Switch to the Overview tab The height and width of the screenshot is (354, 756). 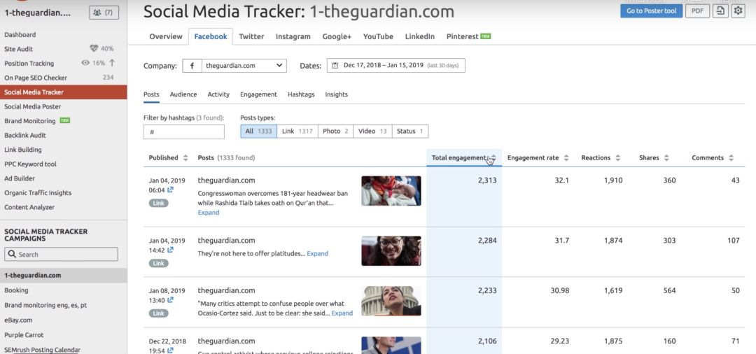166,36
